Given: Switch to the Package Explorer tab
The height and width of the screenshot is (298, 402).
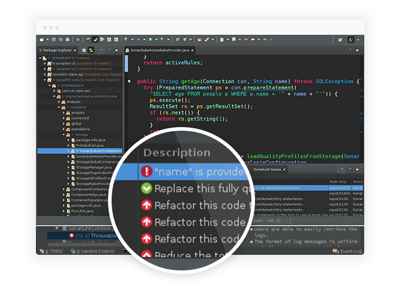Looking at the screenshot, I should click(x=57, y=50).
